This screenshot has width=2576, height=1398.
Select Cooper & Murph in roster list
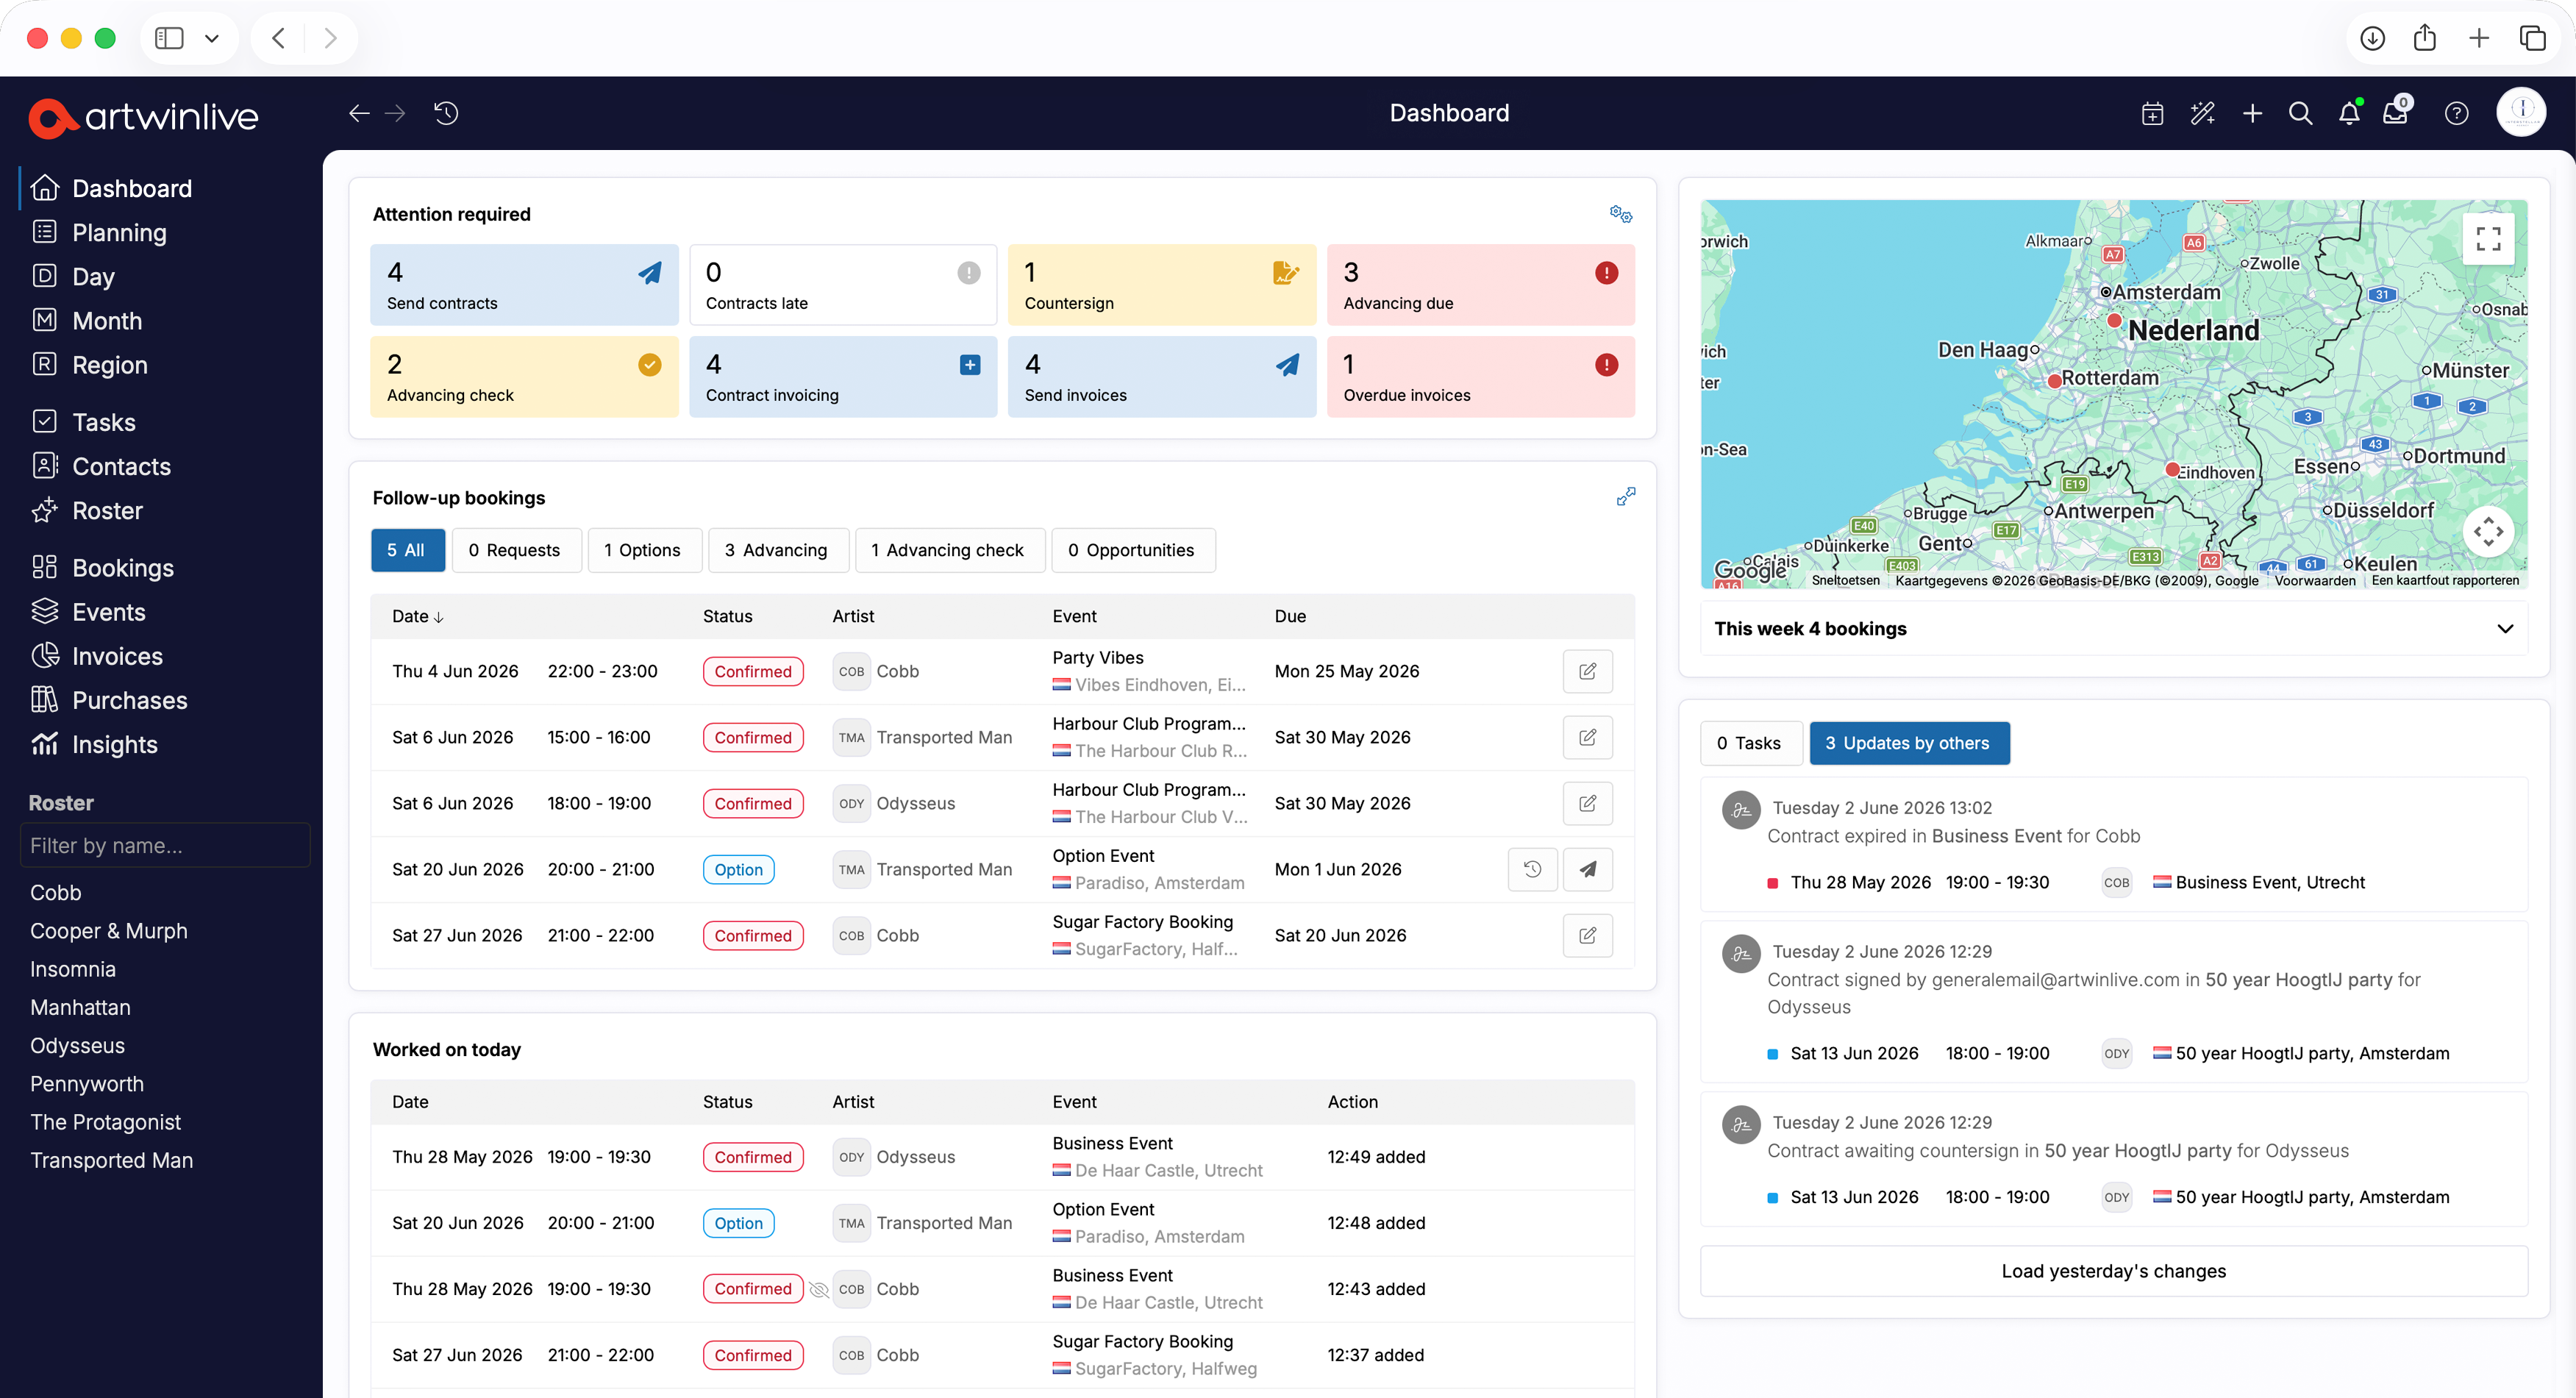click(109, 931)
